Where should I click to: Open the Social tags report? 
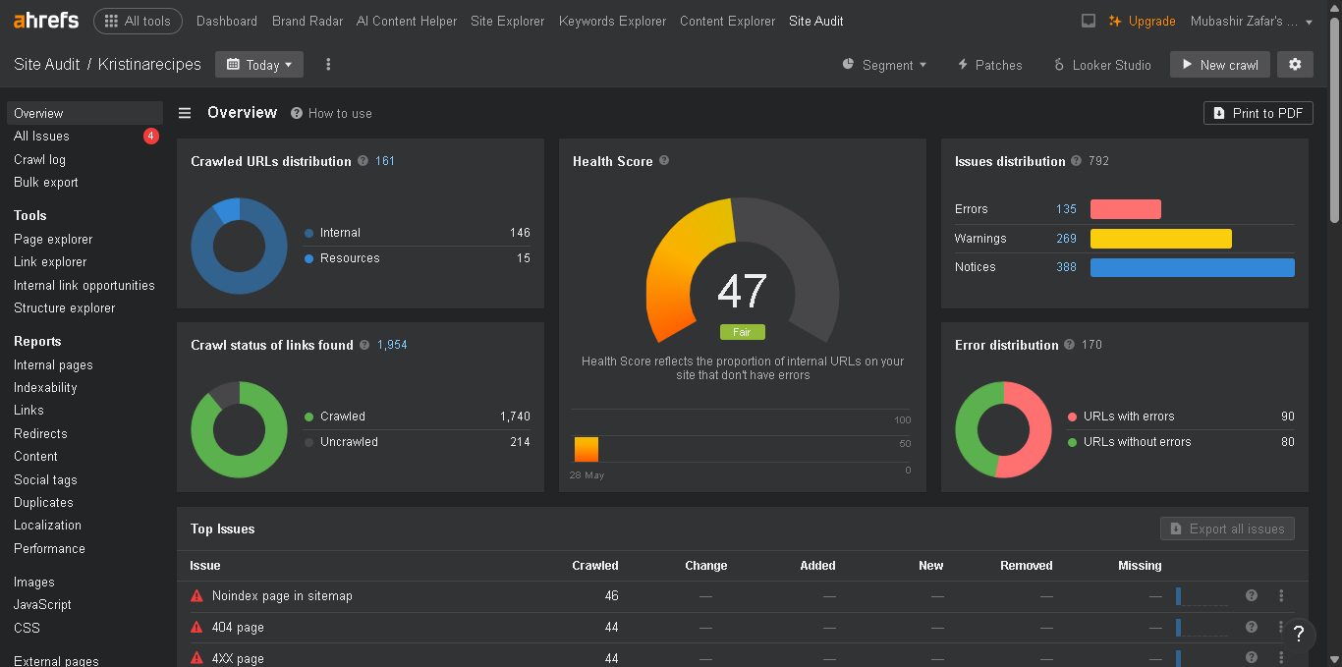(x=45, y=479)
